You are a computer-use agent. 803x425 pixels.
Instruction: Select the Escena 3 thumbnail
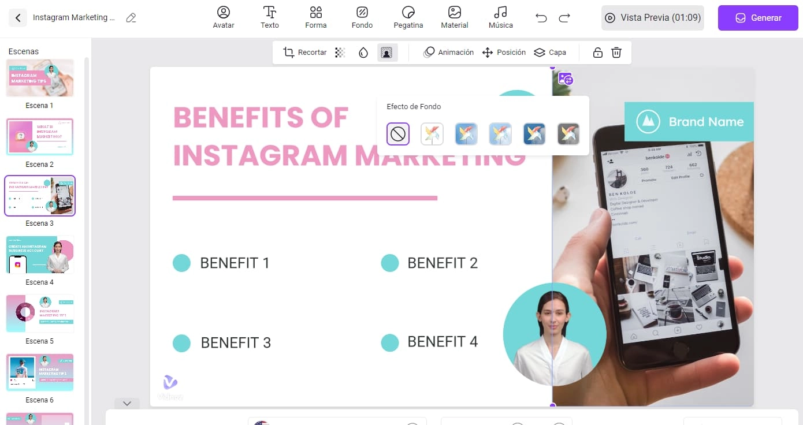(x=40, y=196)
